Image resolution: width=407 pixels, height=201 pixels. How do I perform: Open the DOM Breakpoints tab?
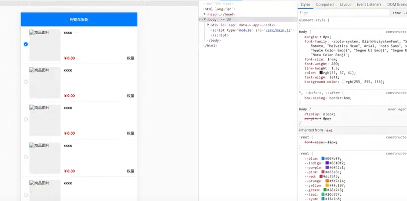coord(397,4)
